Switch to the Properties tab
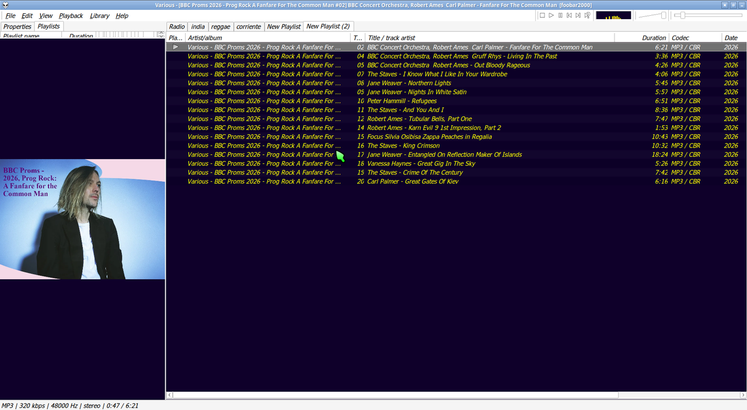 (18, 27)
